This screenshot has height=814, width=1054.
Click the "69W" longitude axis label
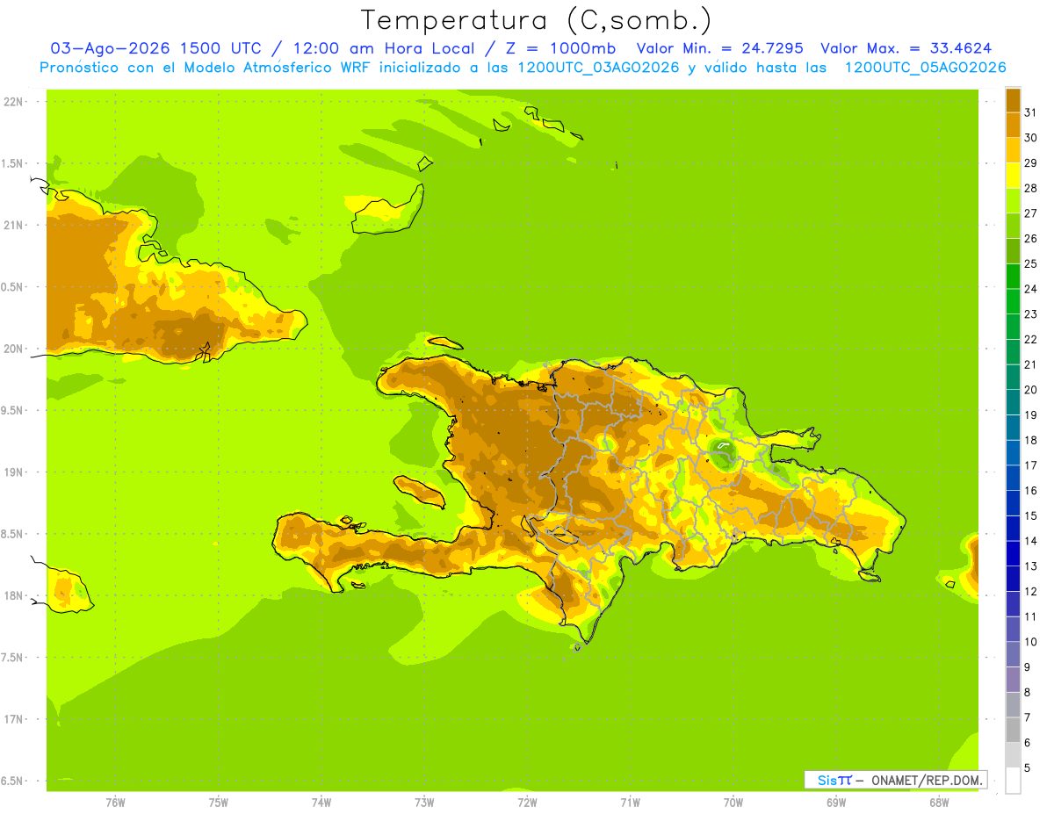click(836, 803)
